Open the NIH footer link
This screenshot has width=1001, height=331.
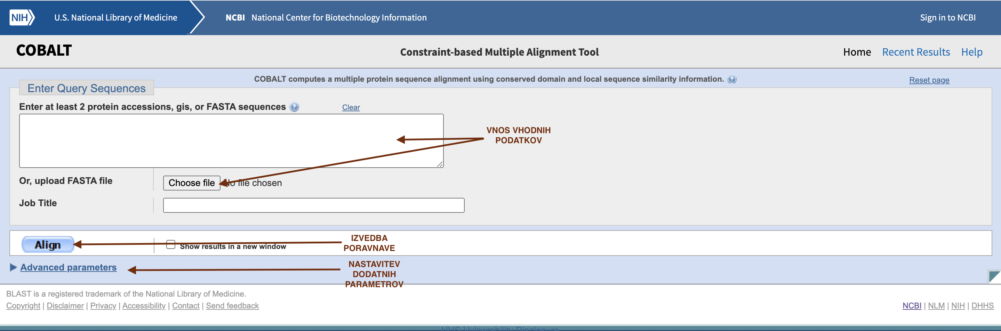pos(958,306)
